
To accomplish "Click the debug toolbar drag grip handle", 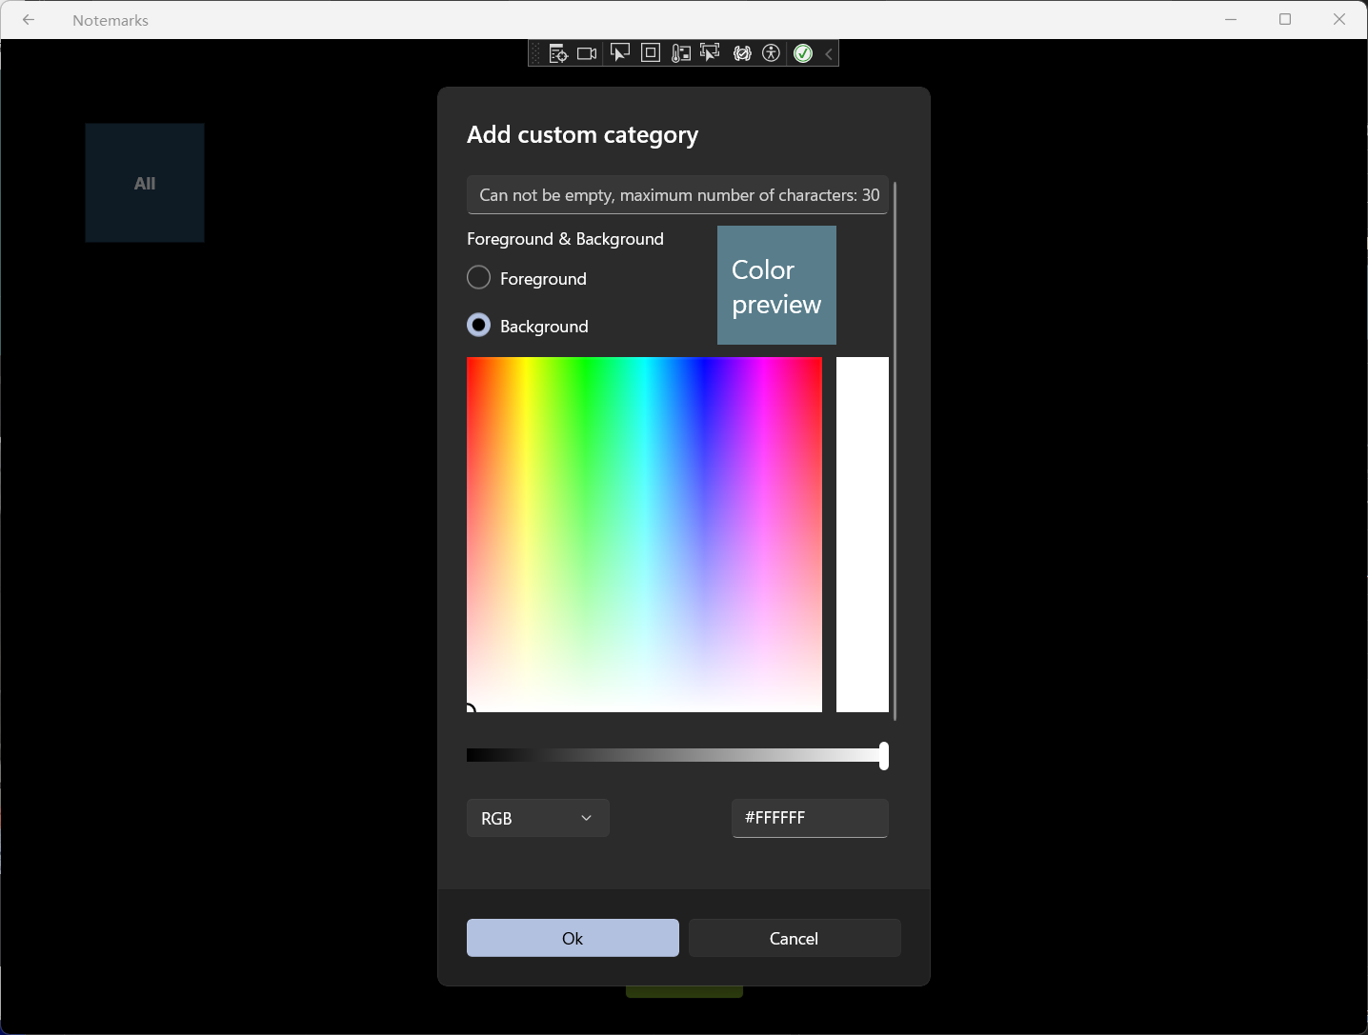I will coord(535,53).
